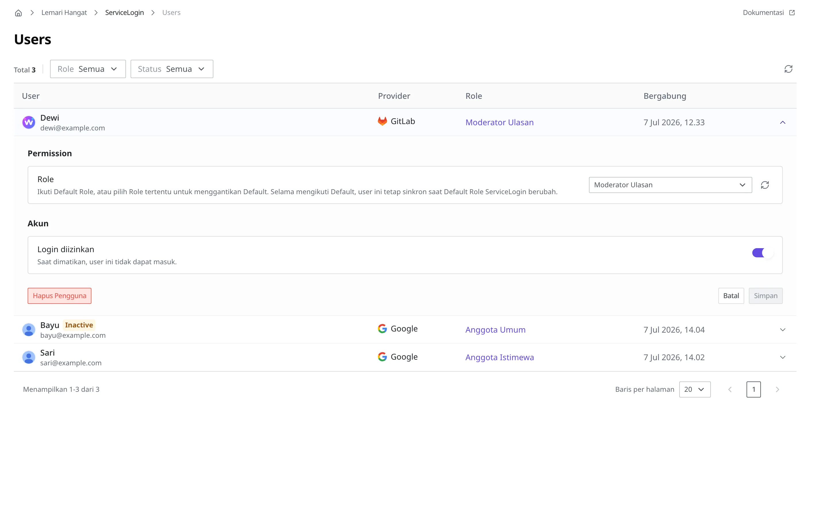This screenshot has width=819, height=517.
Task: Click Dewi's avatar icon
Action: [x=28, y=122]
